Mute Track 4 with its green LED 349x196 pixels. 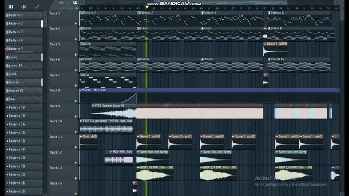point(76,39)
